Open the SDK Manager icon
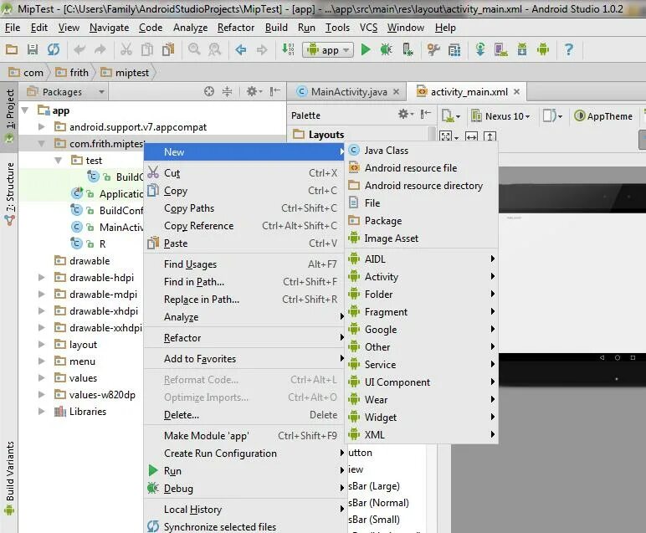Viewport: 646px width, 533px height. (522, 50)
